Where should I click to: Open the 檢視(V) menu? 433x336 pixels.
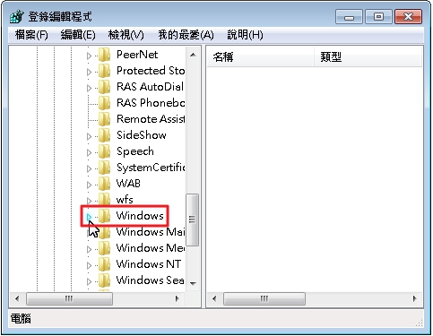click(126, 35)
